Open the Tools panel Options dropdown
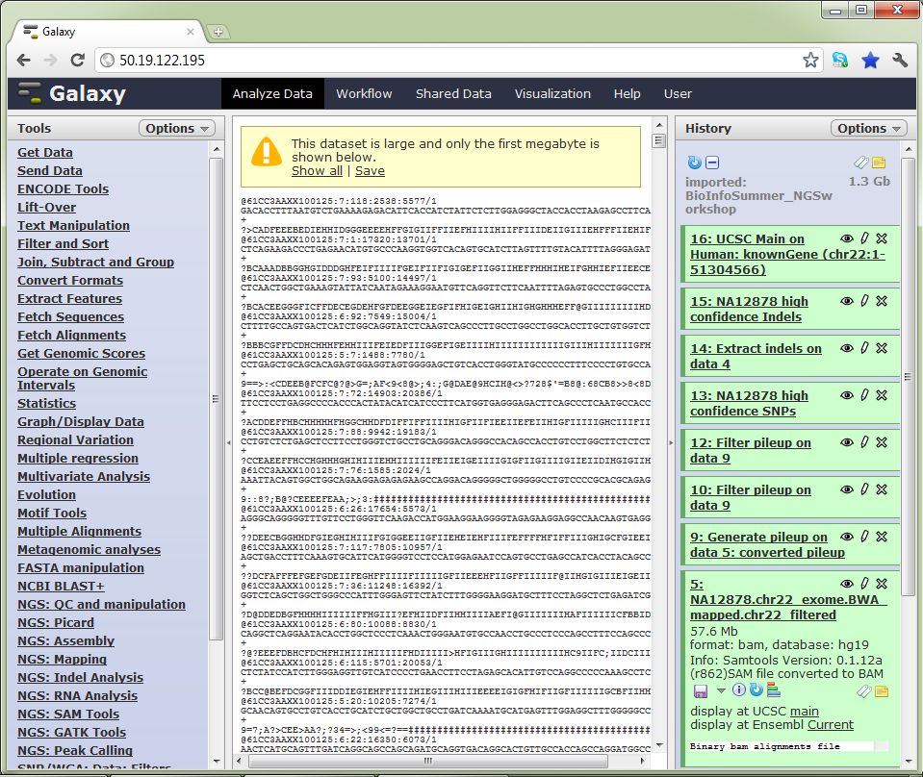Screen dimensions: 923x777 pyautogui.click(x=178, y=128)
